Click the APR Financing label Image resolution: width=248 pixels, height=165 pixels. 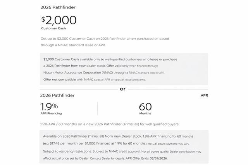coord(51,113)
